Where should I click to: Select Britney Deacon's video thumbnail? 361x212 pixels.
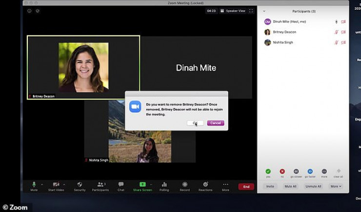[83, 67]
